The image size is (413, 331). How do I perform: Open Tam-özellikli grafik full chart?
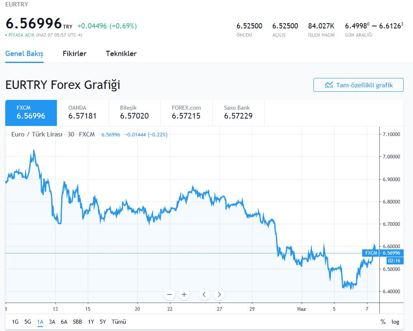tap(358, 85)
